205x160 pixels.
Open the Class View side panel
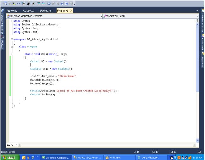pyautogui.click(x=202, y=42)
